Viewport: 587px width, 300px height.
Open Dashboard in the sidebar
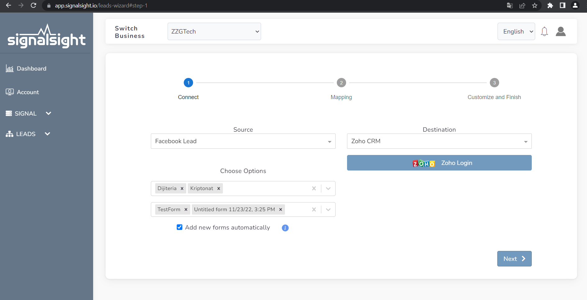pos(31,69)
